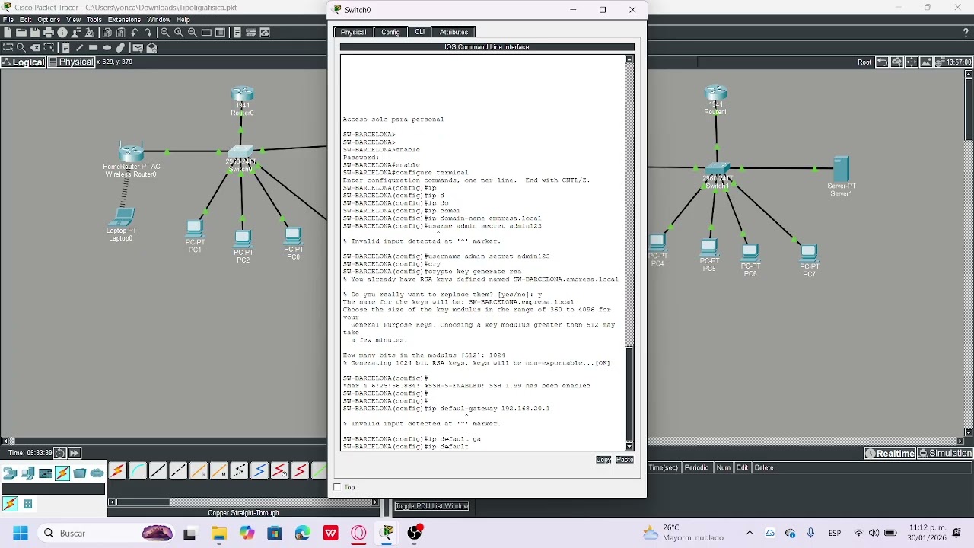Open the Help menu
The height and width of the screenshot is (548, 974).
pos(183,20)
